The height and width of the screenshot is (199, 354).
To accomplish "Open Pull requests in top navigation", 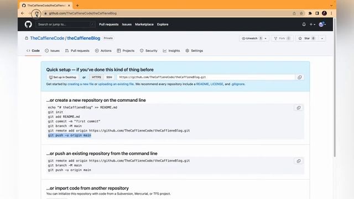I will coord(108,24).
